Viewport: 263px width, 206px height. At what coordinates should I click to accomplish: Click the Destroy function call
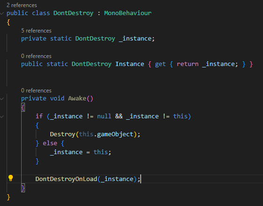(x=63, y=134)
